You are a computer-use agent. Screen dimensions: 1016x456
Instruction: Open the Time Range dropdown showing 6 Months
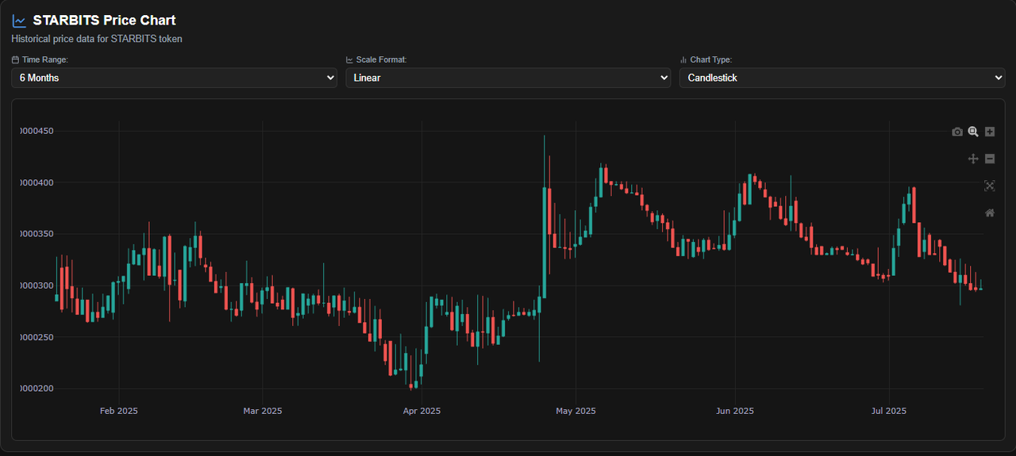(175, 78)
